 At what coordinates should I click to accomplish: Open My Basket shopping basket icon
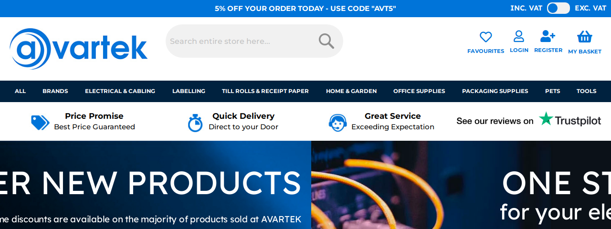(x=584, y=37)
